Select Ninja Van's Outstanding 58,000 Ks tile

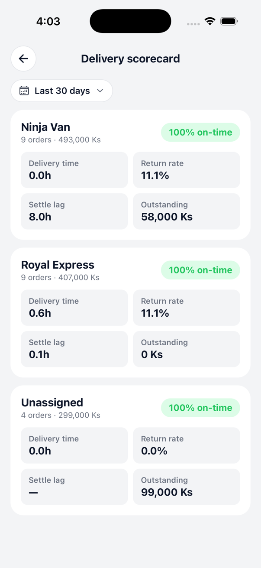pyautogui.click(x=187, y=211)
